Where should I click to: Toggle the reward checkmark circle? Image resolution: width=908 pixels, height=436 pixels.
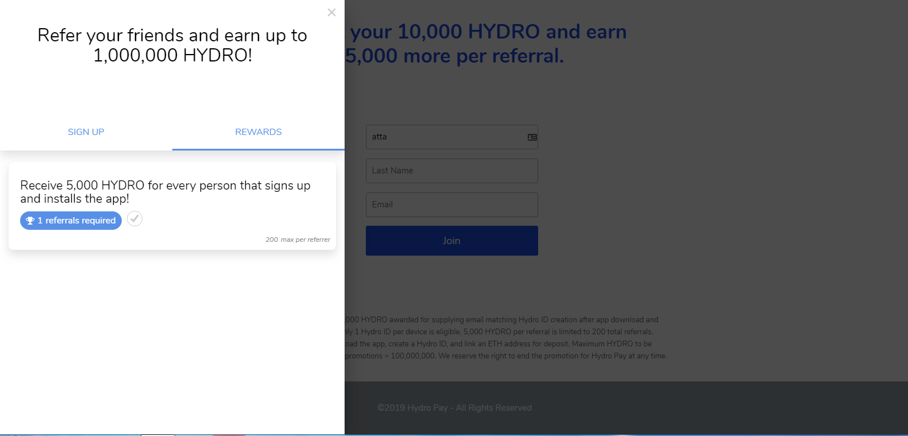pos(134,219)
